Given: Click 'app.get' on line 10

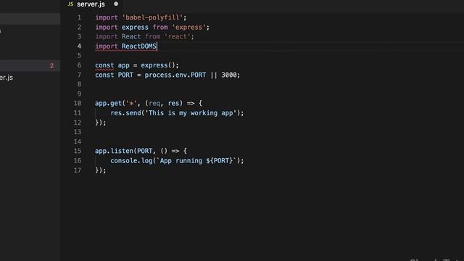Looking at the screenshot, I should click(108, 103).
